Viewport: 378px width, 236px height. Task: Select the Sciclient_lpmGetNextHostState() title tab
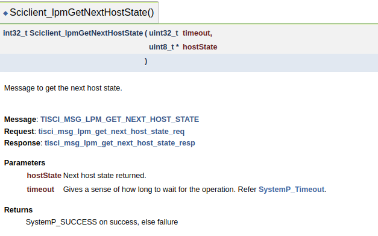pyautogui.click(x=80, y=13)
